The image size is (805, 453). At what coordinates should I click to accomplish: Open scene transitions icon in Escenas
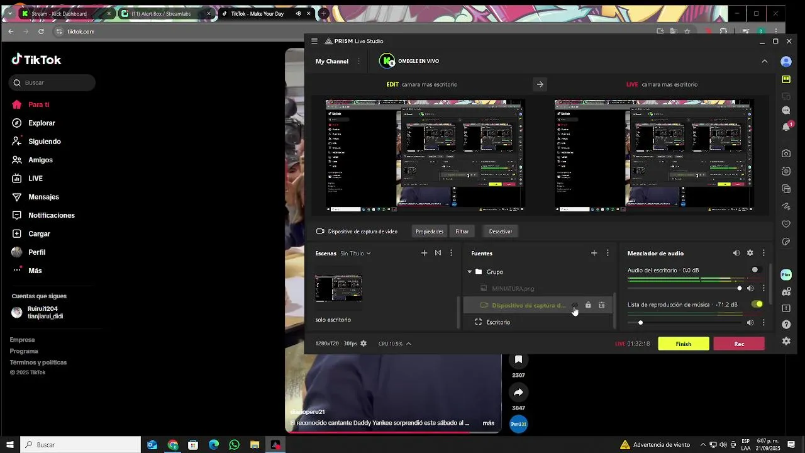tap(438, 253)
